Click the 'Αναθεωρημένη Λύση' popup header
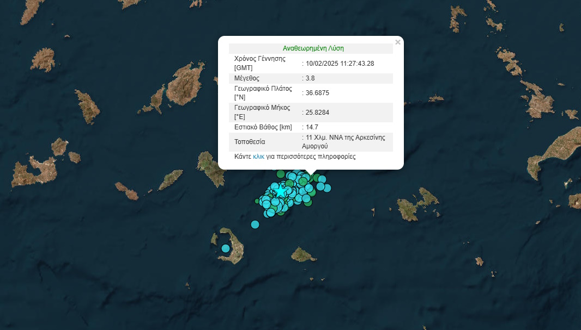Screen dimensions: 581x330 click(x=313, y=48)
